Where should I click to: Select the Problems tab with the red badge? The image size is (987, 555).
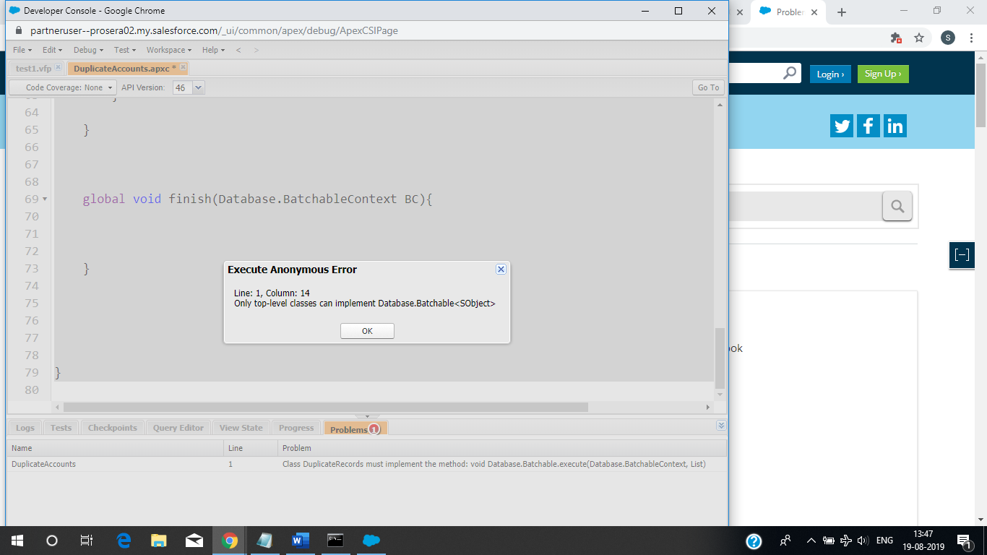pos(355,429)
